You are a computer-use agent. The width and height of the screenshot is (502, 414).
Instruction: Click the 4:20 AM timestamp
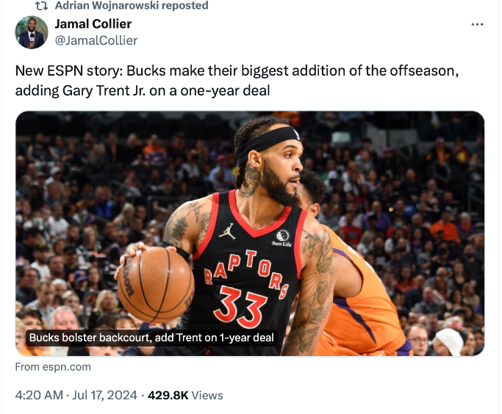[x=38, y=395]
